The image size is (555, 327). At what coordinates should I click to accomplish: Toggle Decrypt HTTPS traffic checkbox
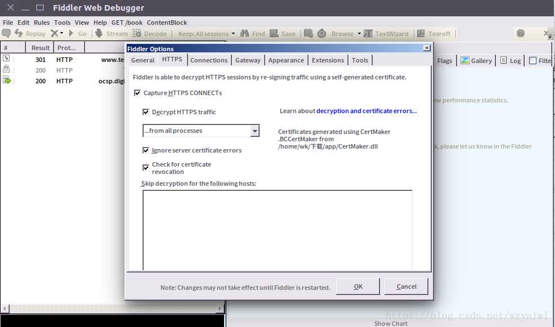point(145,112)
